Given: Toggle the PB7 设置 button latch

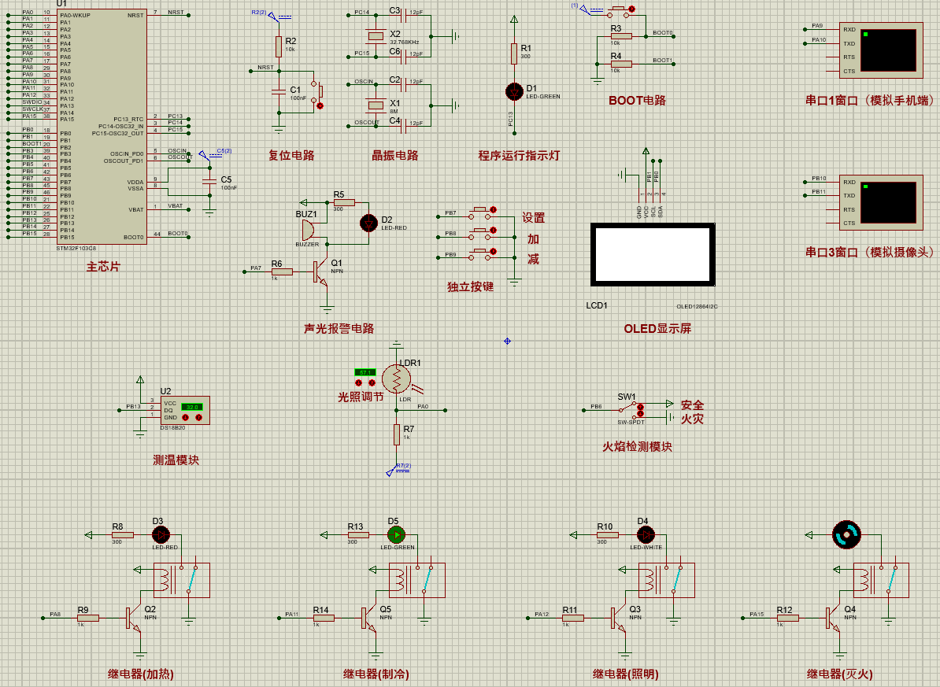Looking at the screenshot, I should point(494,209).
